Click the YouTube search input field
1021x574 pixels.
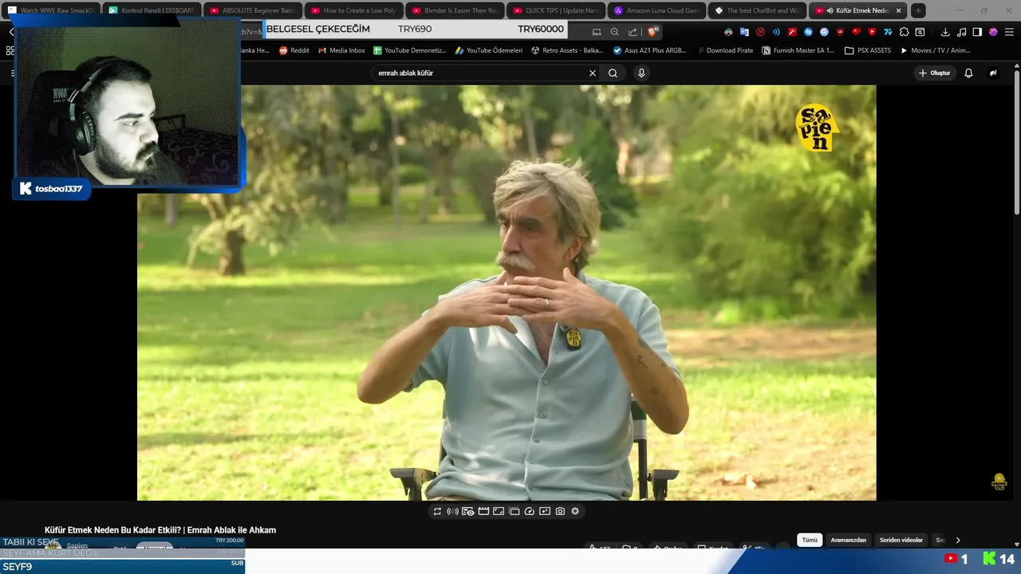pos(481,73)
